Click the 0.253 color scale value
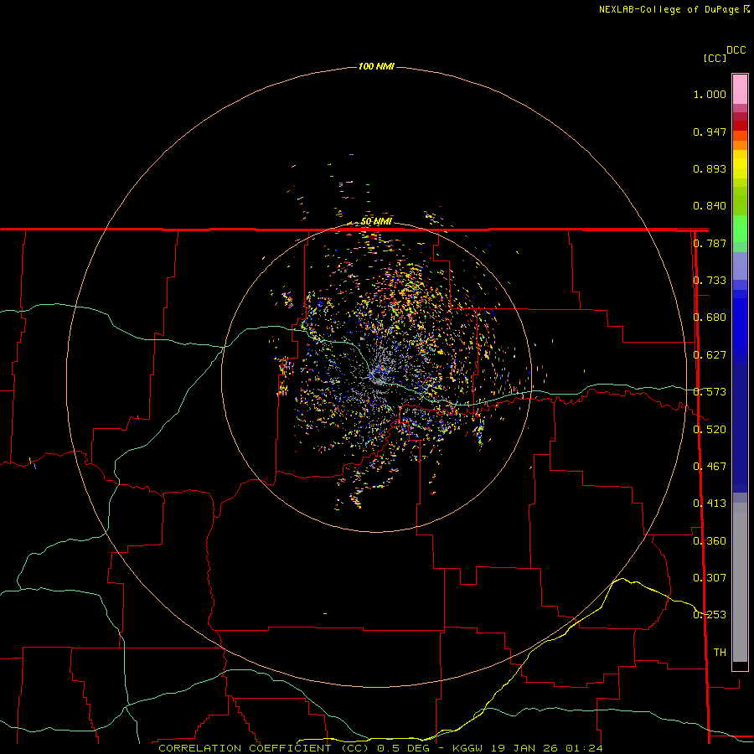Viewport: 754px width, 754px height. pyautogui.click(x=710, y=615)
